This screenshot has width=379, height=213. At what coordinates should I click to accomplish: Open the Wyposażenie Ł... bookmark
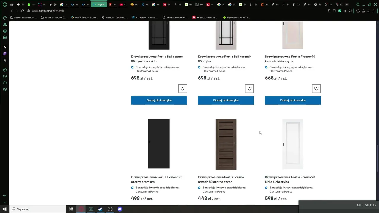[206, 17]
